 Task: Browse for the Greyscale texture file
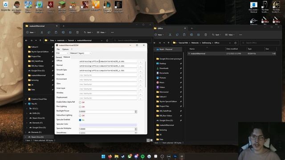(141, 76)
